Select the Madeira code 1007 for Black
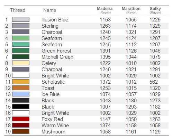 105,107
